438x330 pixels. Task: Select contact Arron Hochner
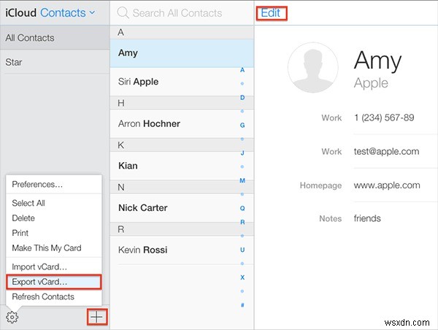pos(182,123)
